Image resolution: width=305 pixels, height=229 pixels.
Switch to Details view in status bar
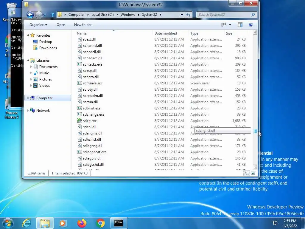(x=247, y=173)
